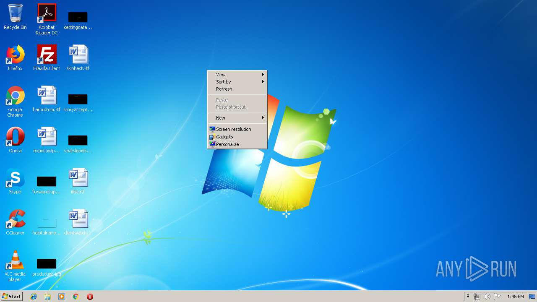Select the FileZilla Client shortcut
537x302 pixels.
[x=47, y=58]
